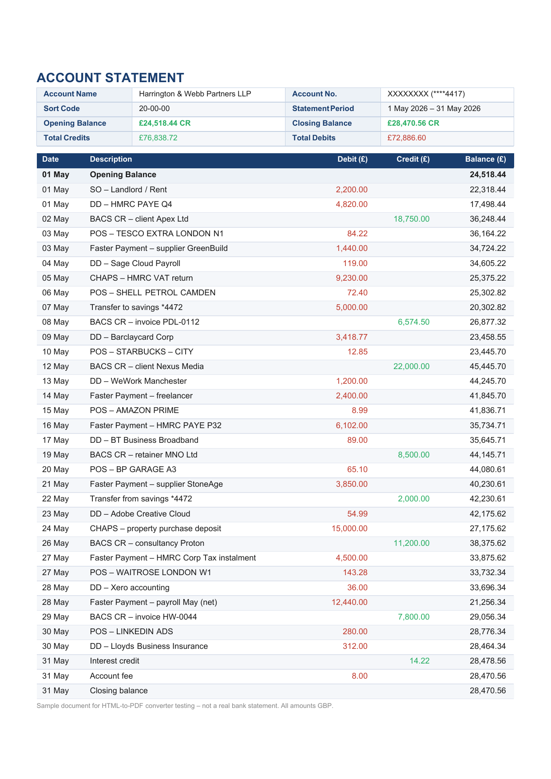Select sort code 20-00-00

point(154,108)
